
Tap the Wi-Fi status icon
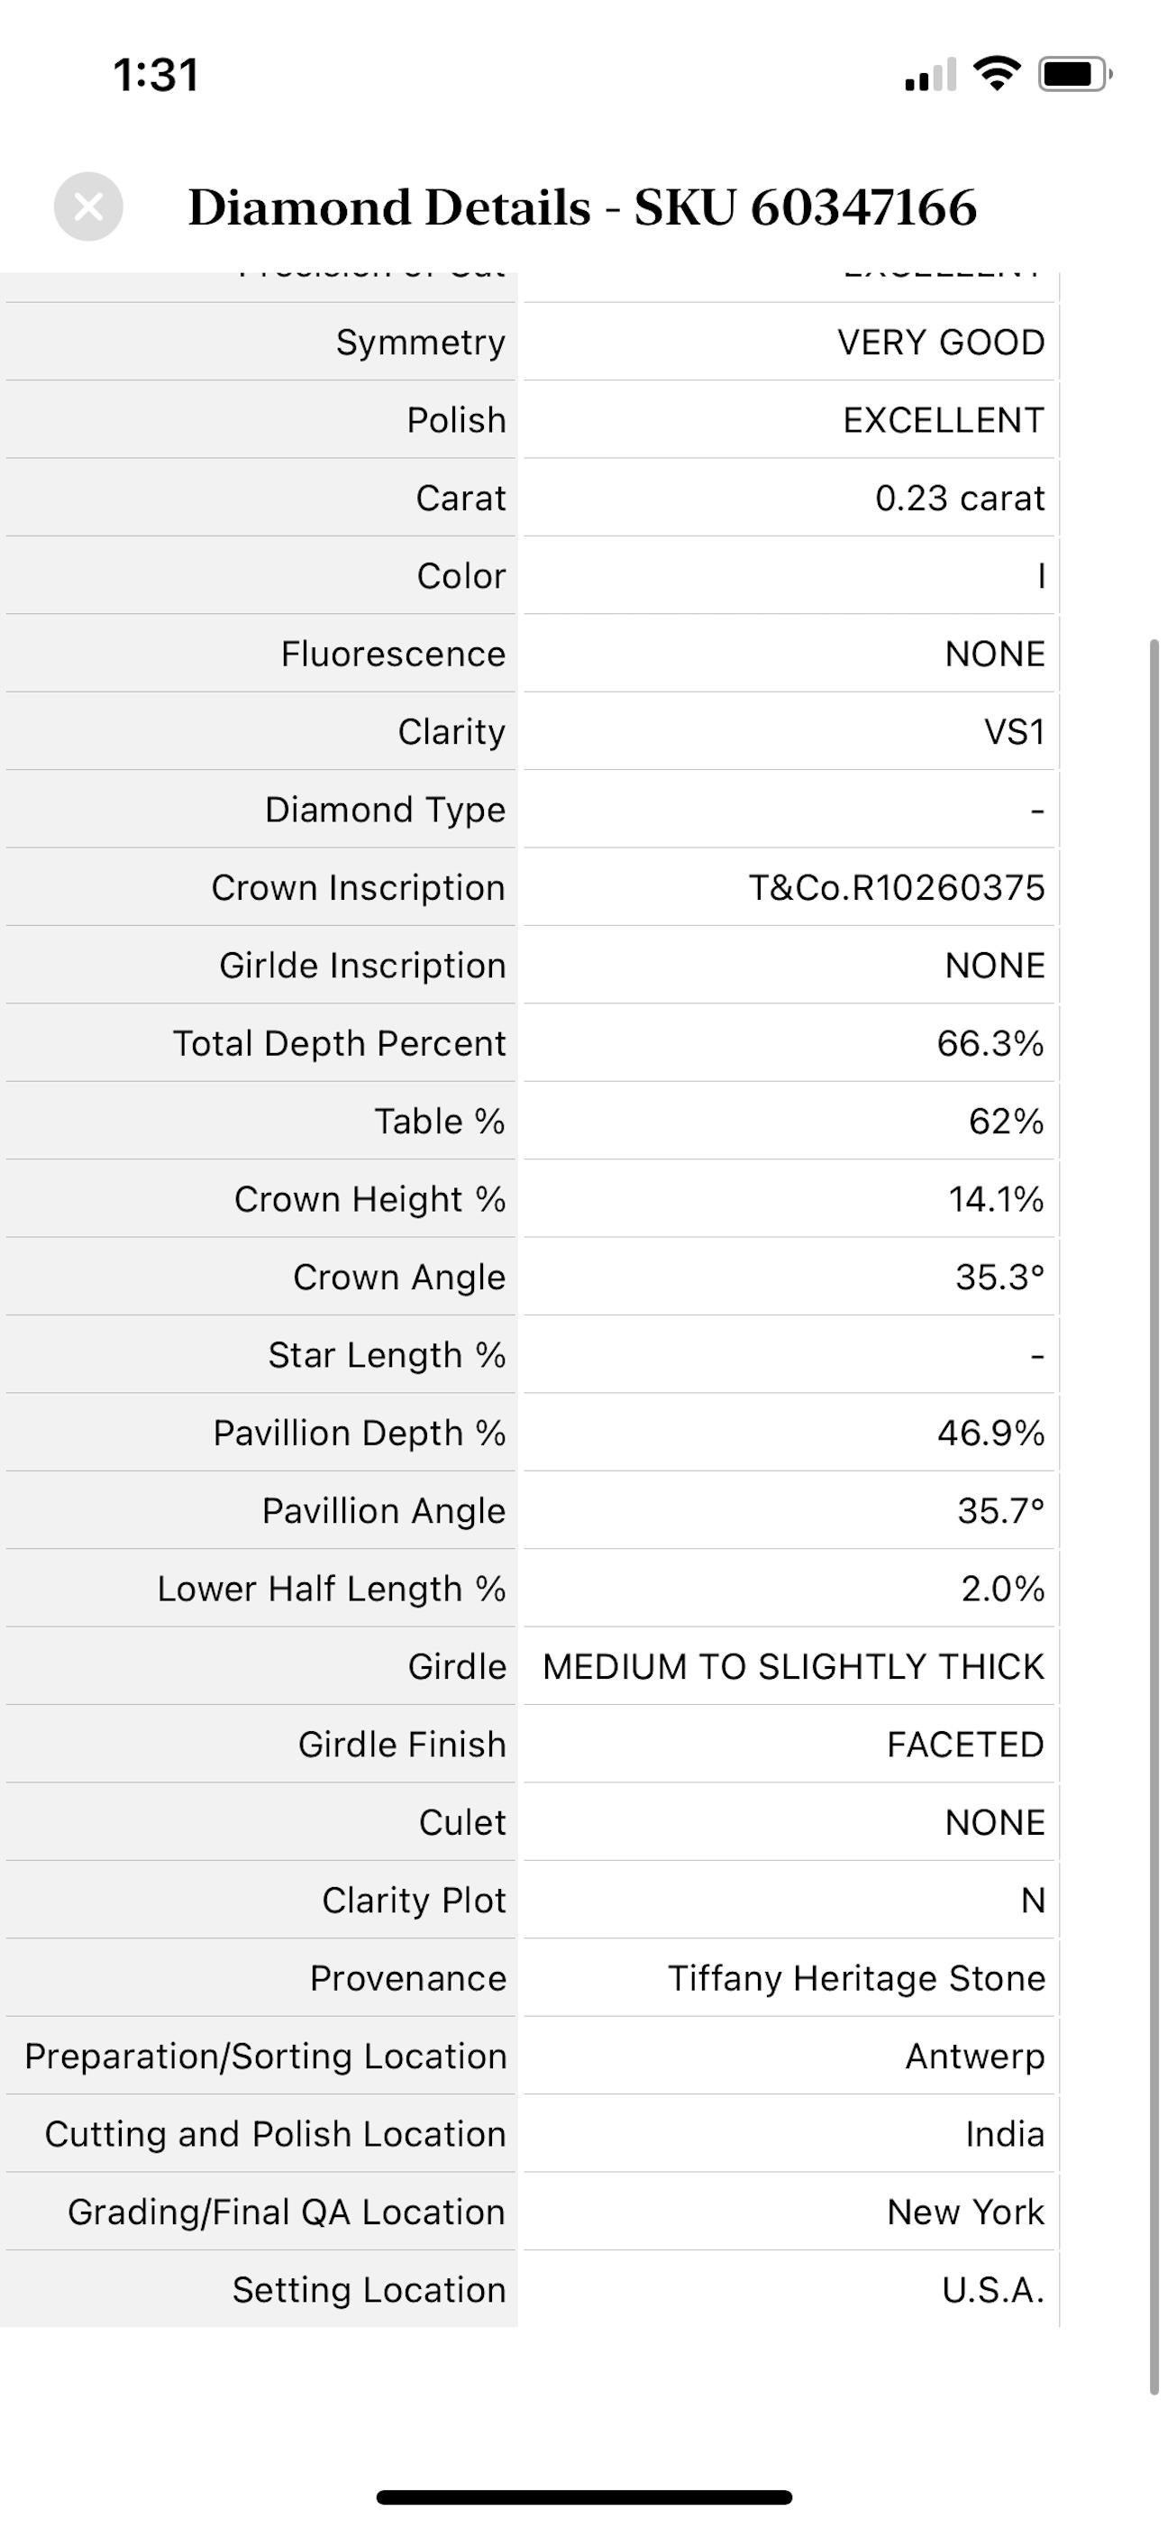996,74
